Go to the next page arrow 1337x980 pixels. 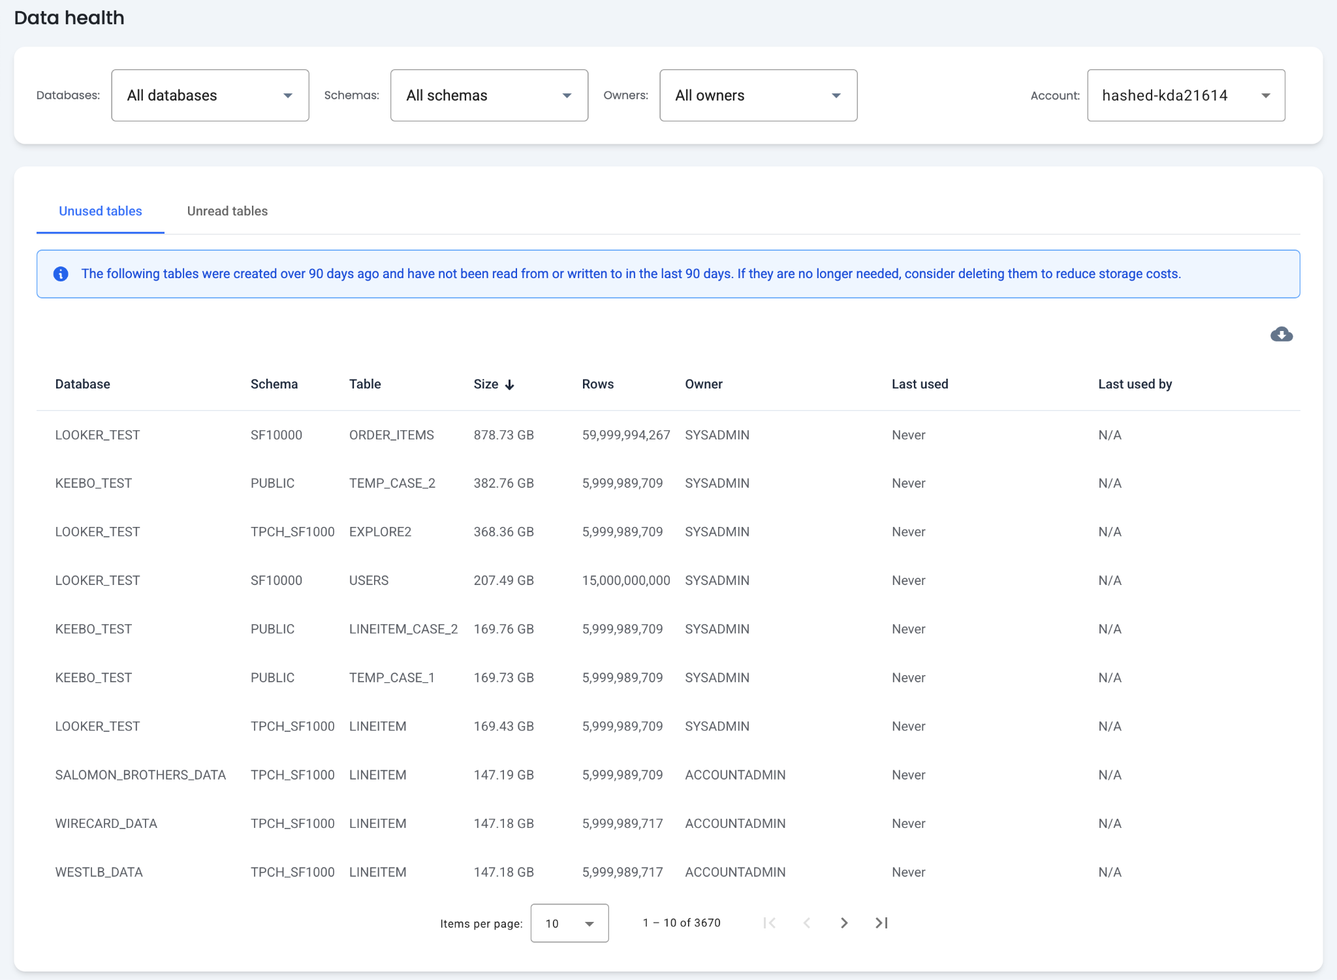pos(843,923)
